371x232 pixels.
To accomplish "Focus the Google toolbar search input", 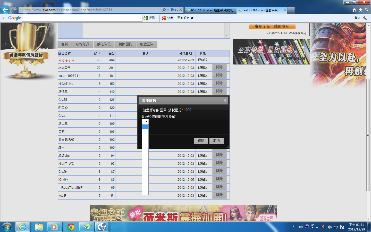I will click(x=80, y=18).
